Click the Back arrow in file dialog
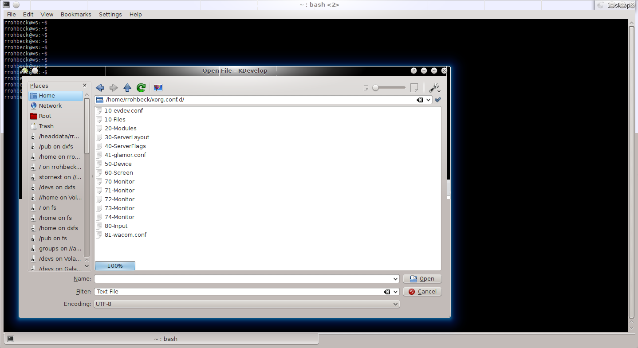638x348 pixels. 100,88
